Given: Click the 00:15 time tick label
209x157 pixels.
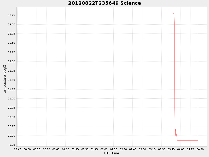Looking at the screenshot, I should click(x=37, y=149).
